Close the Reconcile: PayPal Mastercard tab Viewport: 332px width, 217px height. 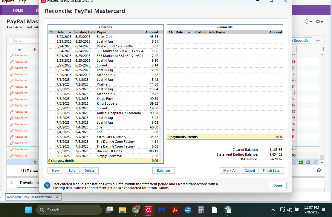[x=57, y=197]
